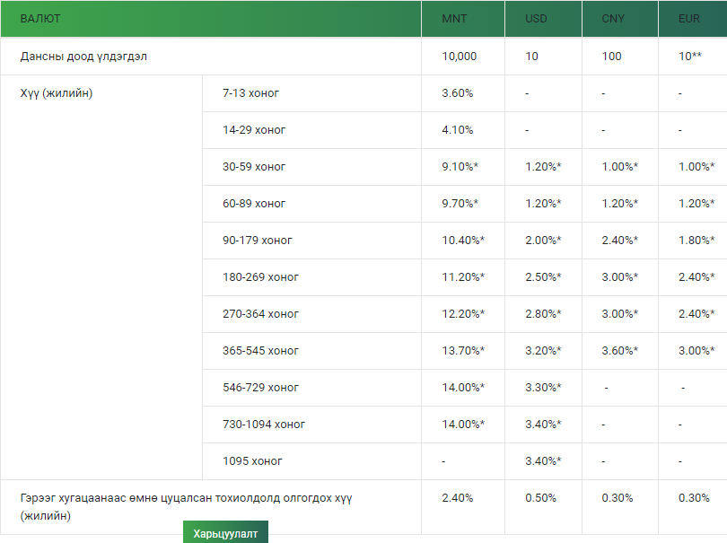Screen dimensions: 727x543
Task: Click the Харьцуулалт green button
Action: coord(225,532)
